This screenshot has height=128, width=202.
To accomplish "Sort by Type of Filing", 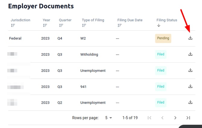I will 84,26.
